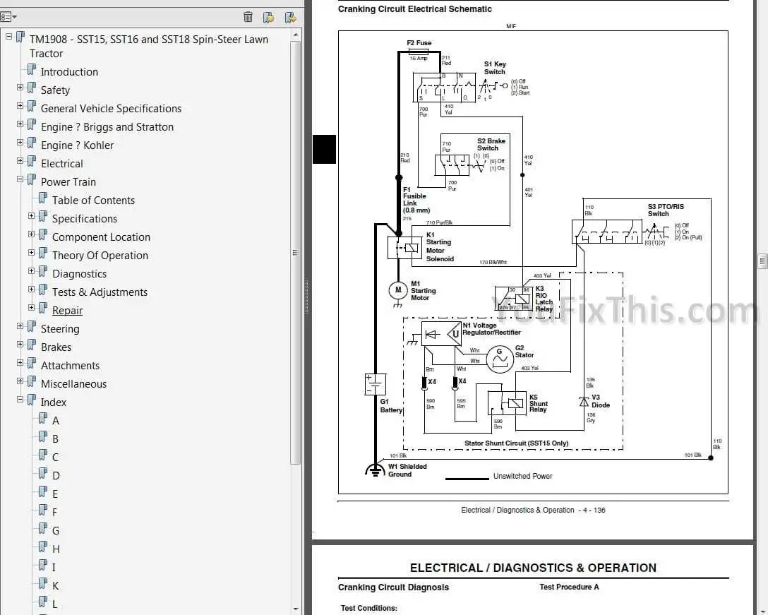
Task: Open Index letter K bookmark
Action: pos(55,585)
